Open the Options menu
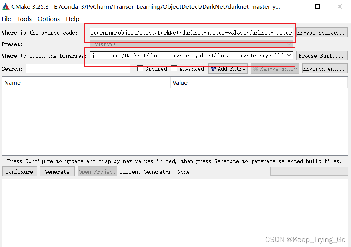 pyautogui.click(x=48, y=19)
